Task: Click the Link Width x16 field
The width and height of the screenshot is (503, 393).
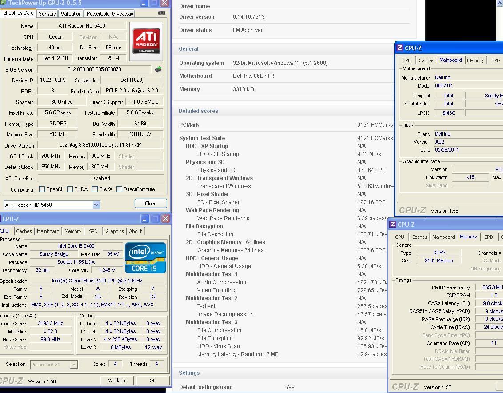Action: tap(470, 177)
